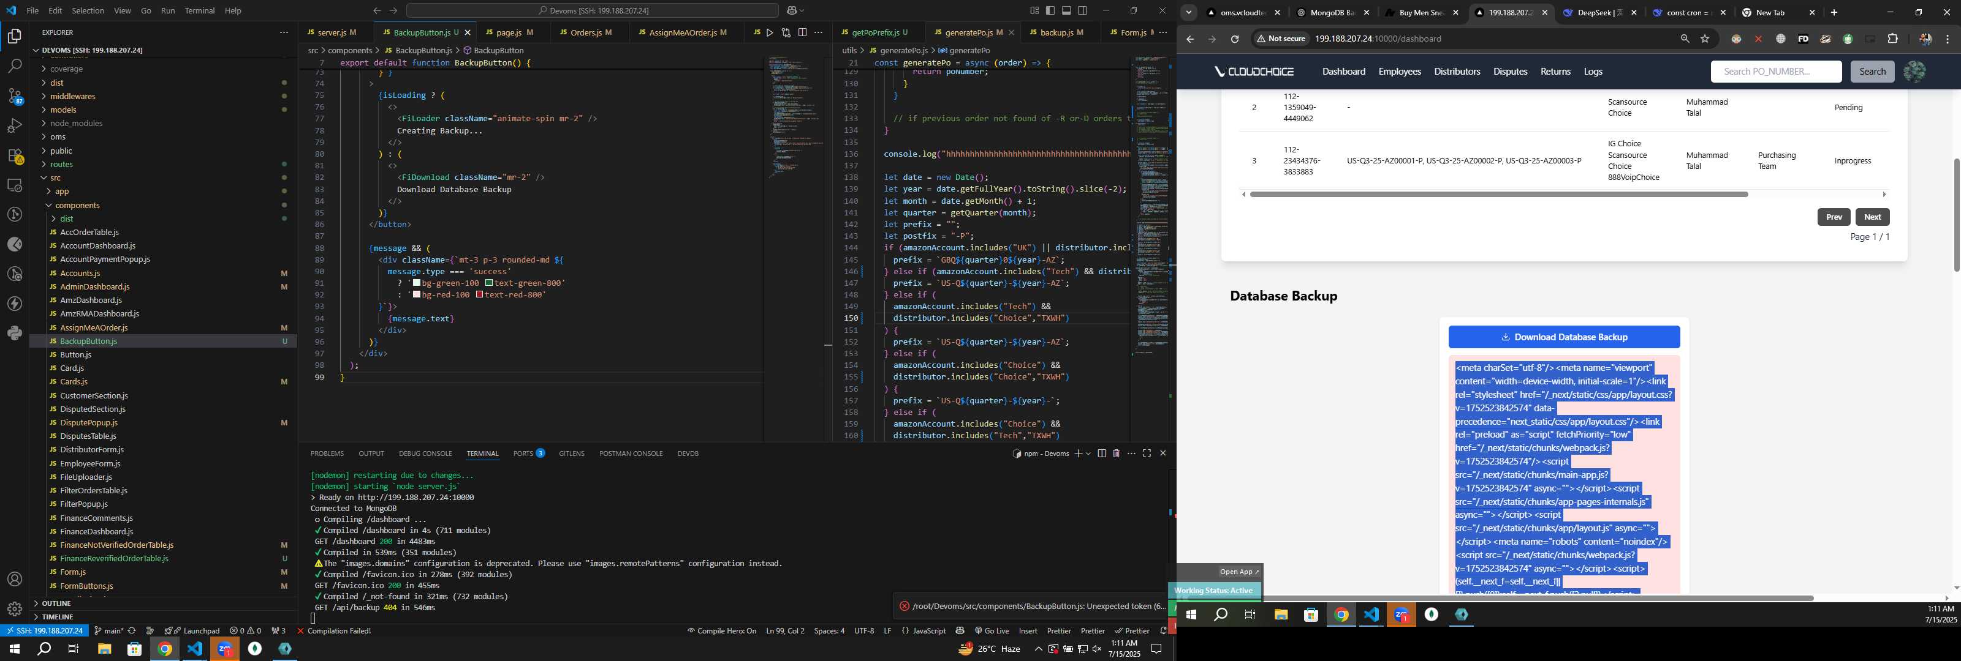
Task: Open Chrome tab search dropdown arrow
Action: click(x=1188, y=12)
